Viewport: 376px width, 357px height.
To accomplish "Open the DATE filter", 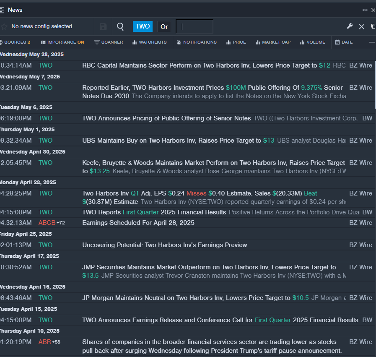I will pyautogui.click(x=344, y=42).
